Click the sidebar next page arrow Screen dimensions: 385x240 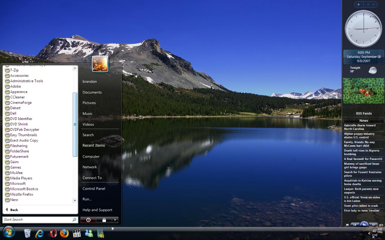[374, 4]
